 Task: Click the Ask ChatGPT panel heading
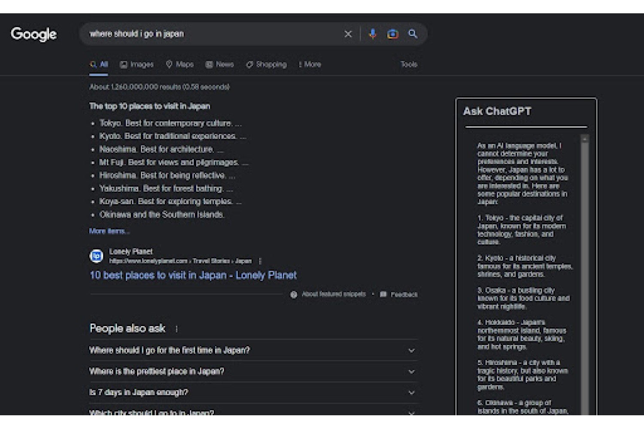click(x=497, y=112)
